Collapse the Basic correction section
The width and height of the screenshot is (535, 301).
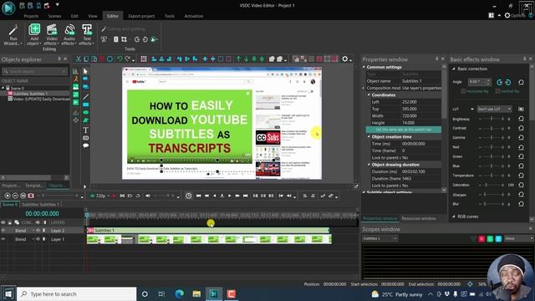click(454, 69)
